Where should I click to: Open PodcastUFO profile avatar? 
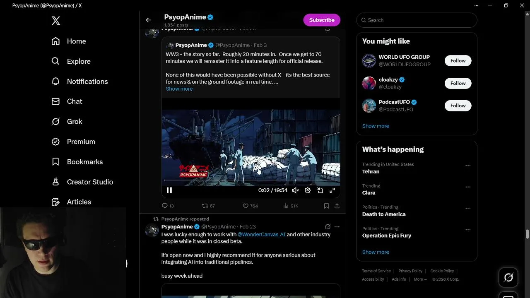click(369, 106)
